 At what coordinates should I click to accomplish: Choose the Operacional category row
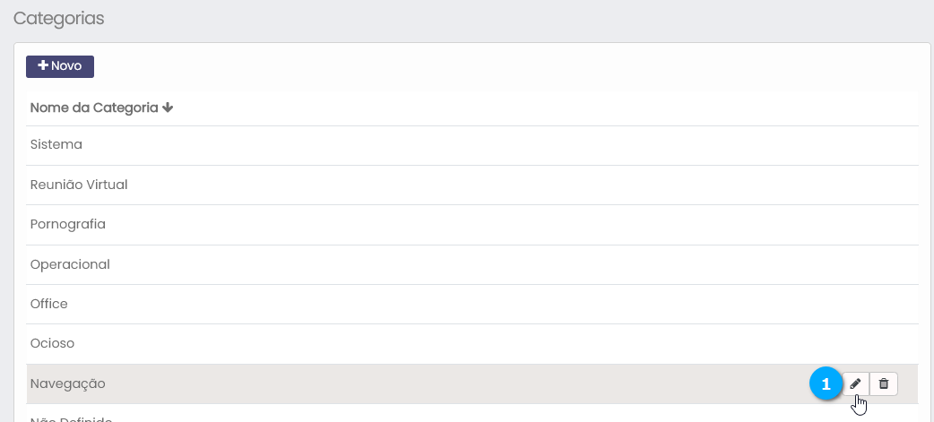tap(70, 264)
